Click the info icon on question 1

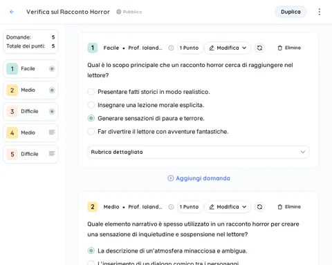171,48
